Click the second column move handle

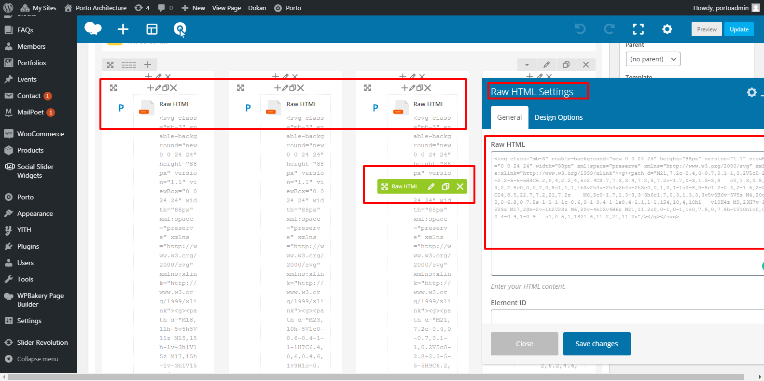point(240,88)
